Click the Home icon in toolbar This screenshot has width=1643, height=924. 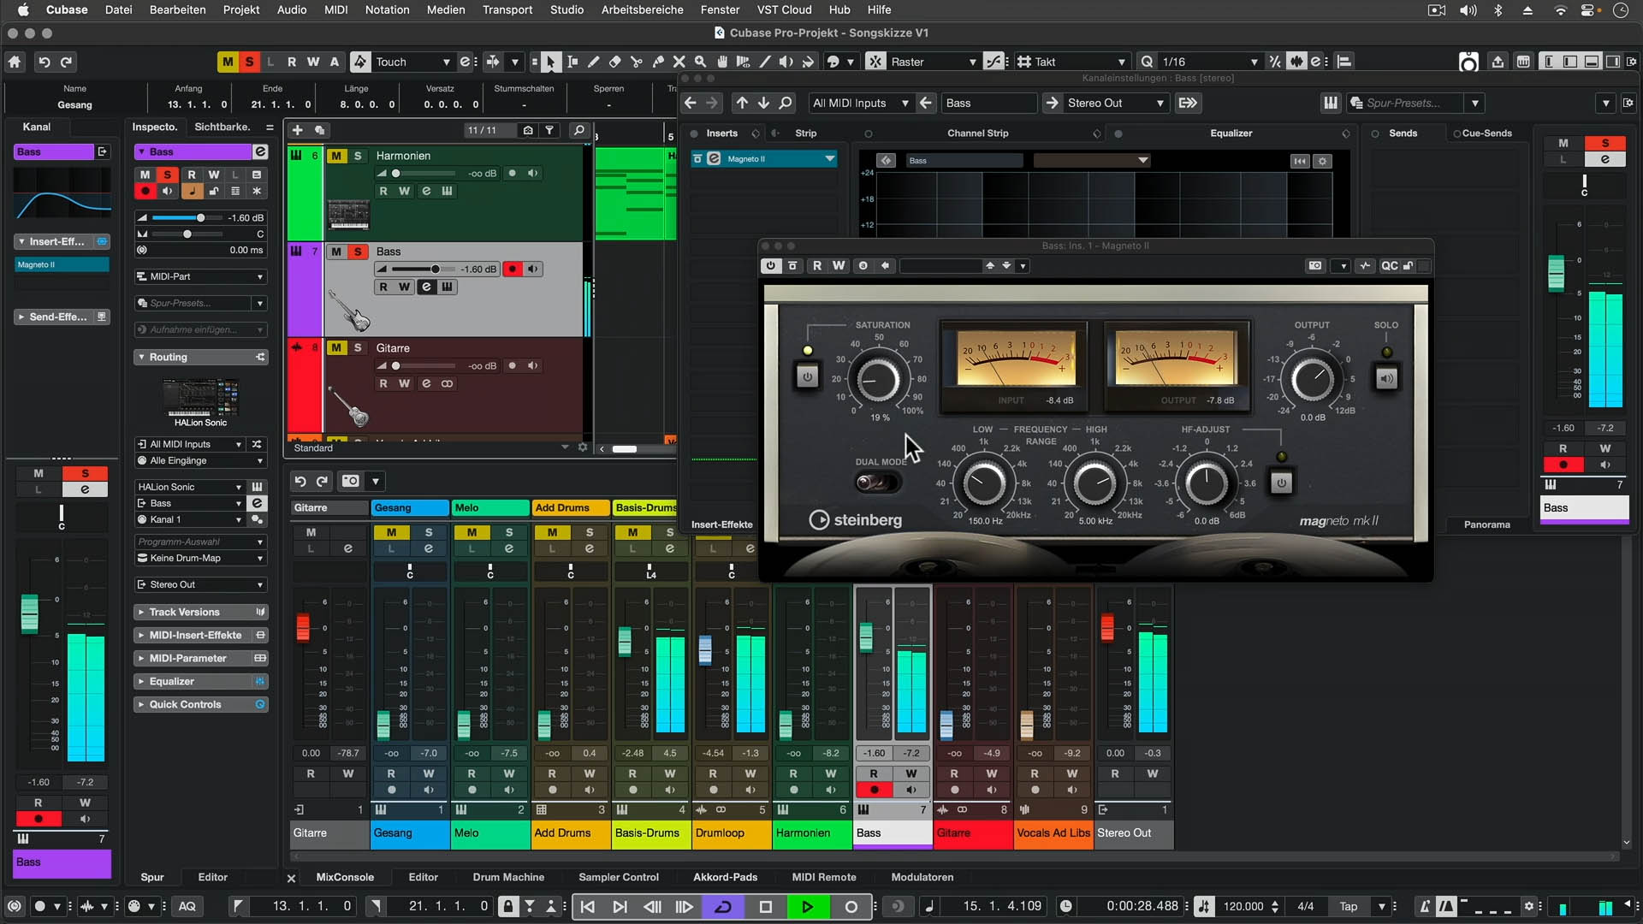coord(15,62)
